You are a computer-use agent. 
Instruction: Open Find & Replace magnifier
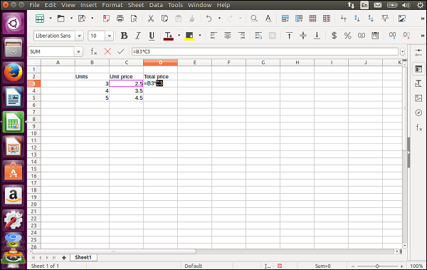254,19
